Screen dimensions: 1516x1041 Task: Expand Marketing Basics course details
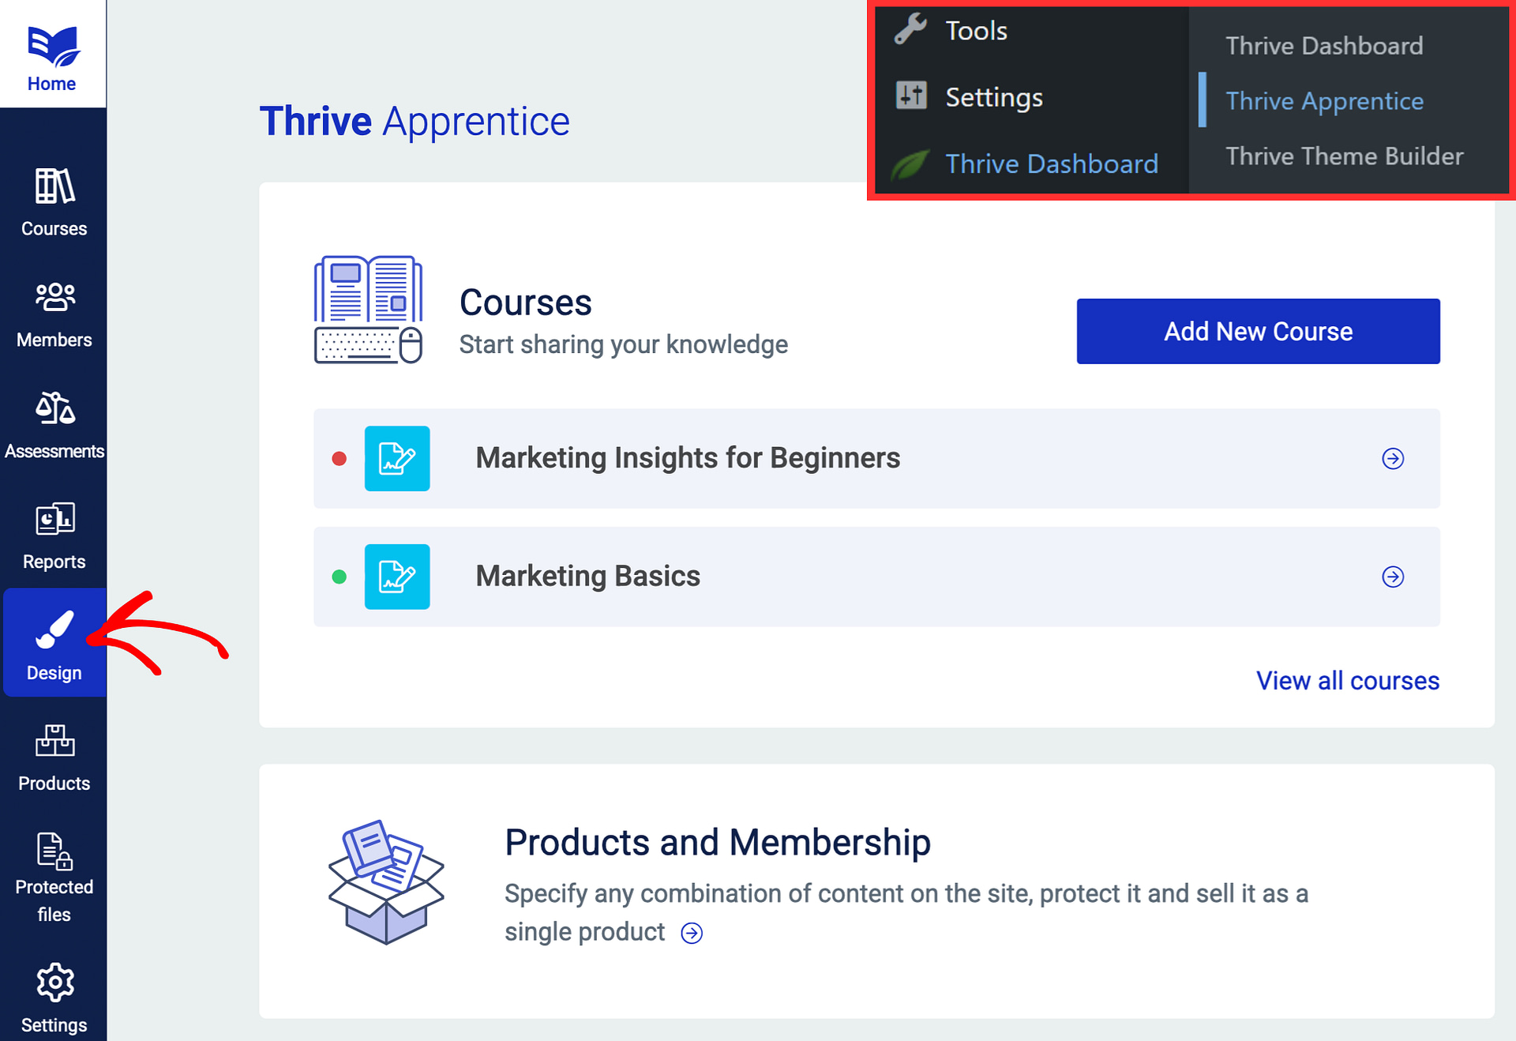[1393, 577]
